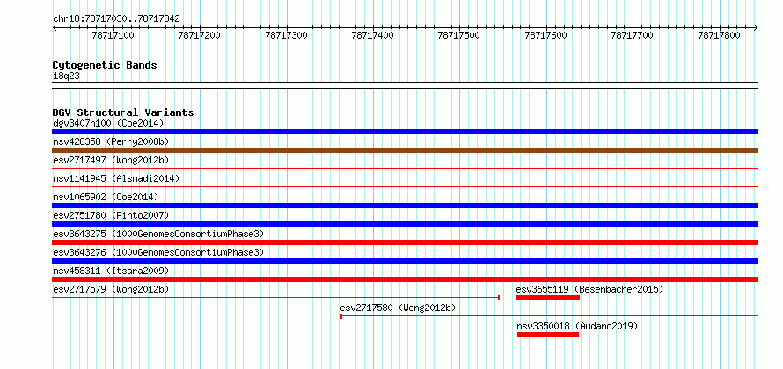Click the esv3655119 (Besenbacher2015) label
Screen dimensions: 783x369
pos(589,289)
